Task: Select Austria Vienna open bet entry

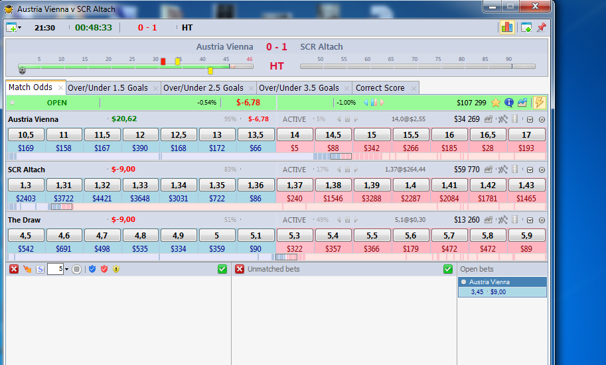Action: 502,287
